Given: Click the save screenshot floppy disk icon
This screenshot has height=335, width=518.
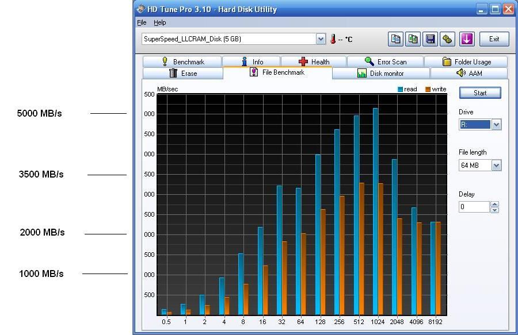Looking at the screenshot, I should point(430,39).
